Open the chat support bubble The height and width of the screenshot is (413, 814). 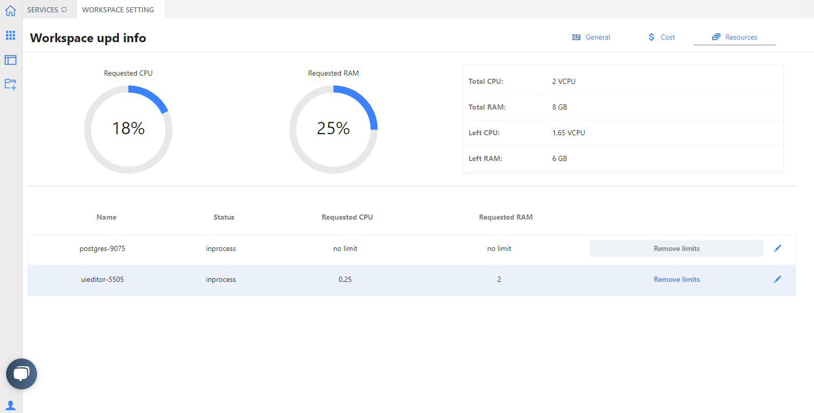coord(22,374)
